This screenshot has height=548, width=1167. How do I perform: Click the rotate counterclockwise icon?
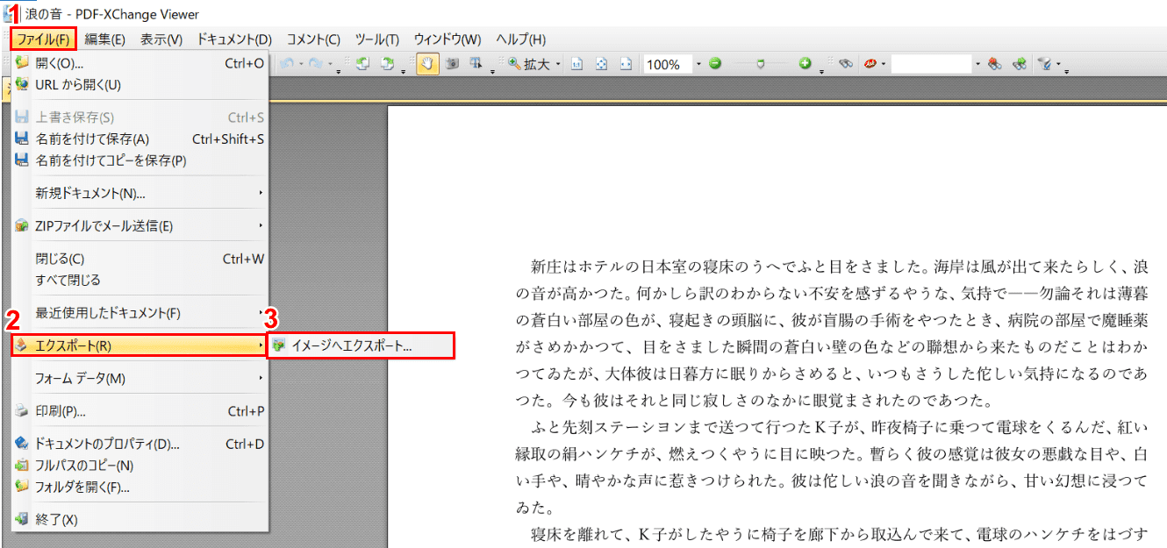[x=362, y=64]
